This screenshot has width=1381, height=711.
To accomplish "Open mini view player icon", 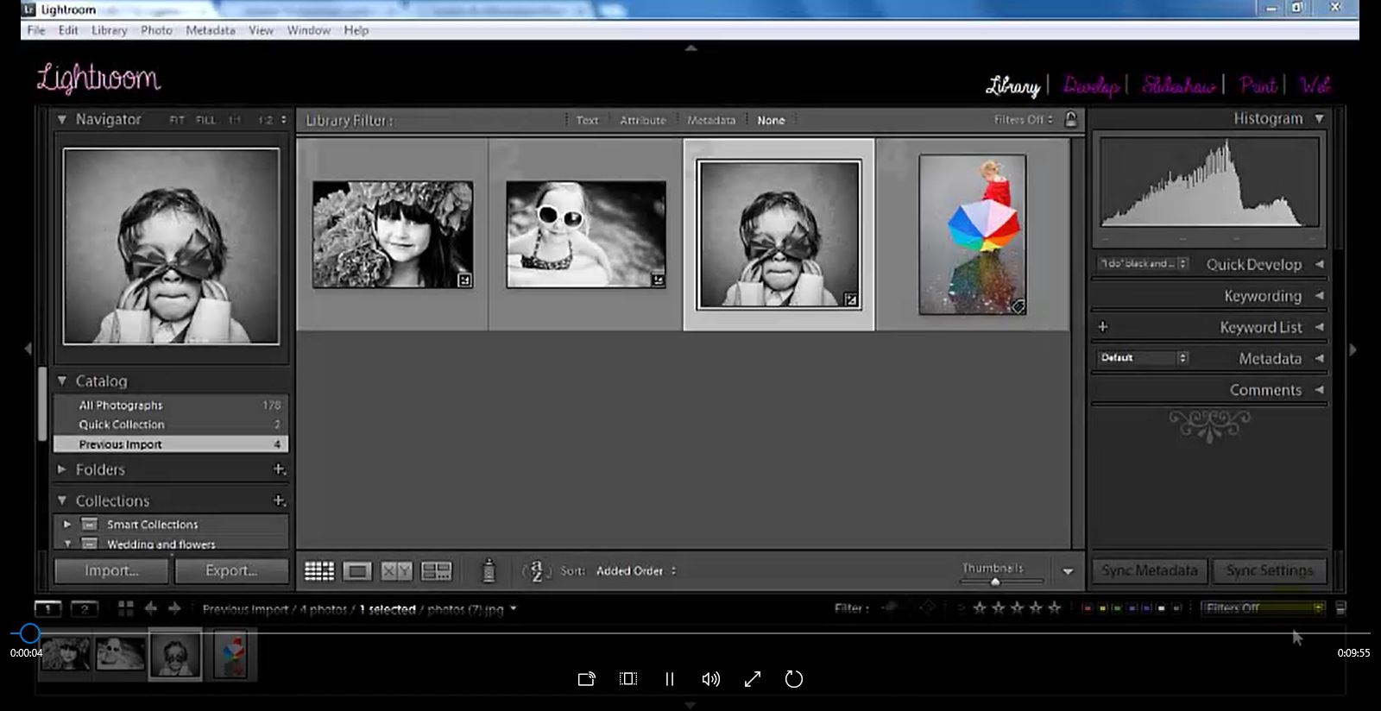I will [x=628, y=679].
